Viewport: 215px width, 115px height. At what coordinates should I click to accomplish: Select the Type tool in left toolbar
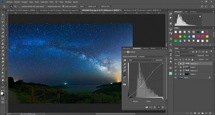tap(3, 69)
